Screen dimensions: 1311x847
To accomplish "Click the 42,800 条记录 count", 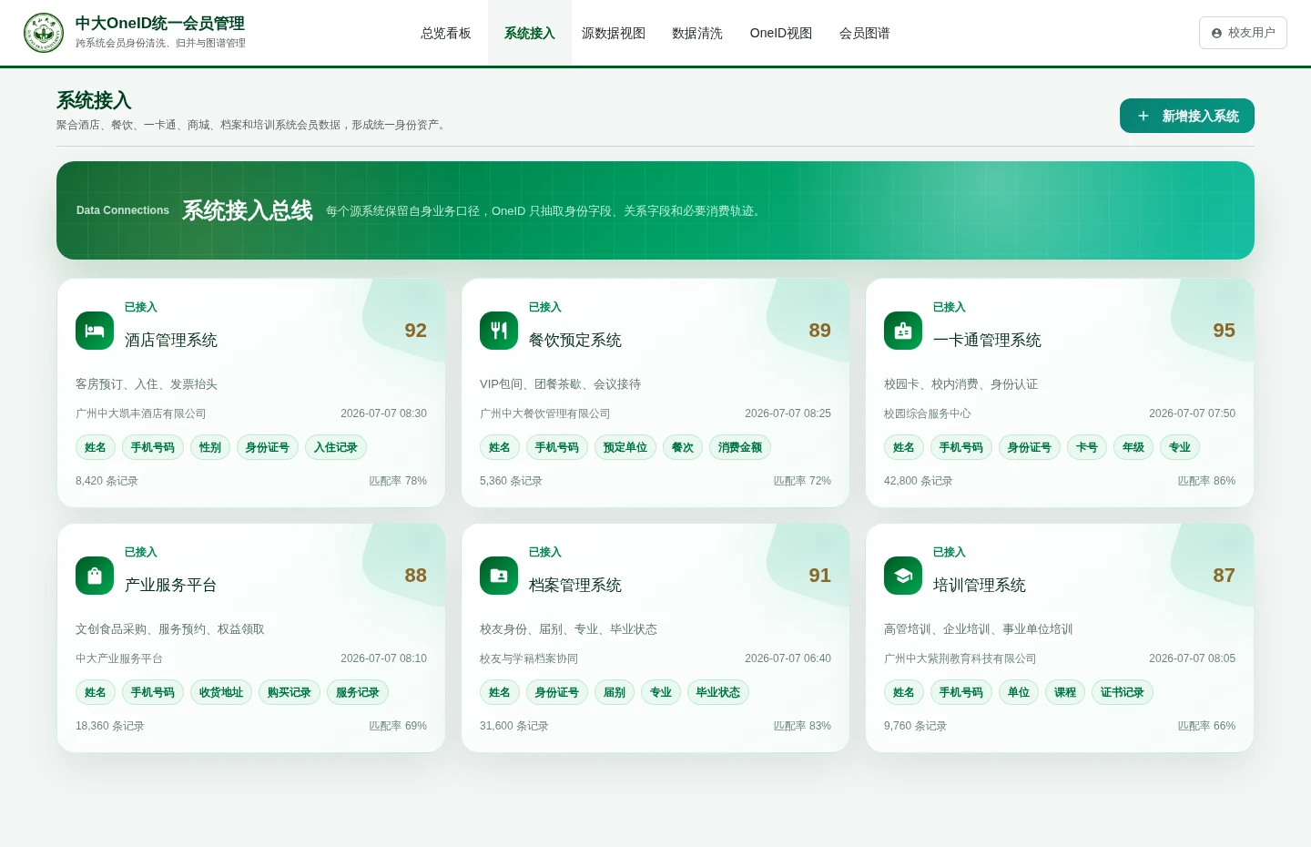I will [919, 481].
